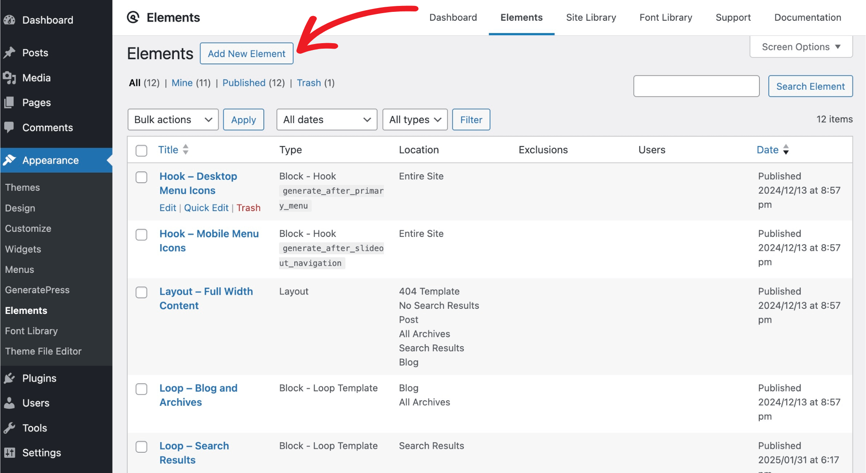
Task: Click the Add New Element button
Action: pyautogui.click(x=247, y=54)
